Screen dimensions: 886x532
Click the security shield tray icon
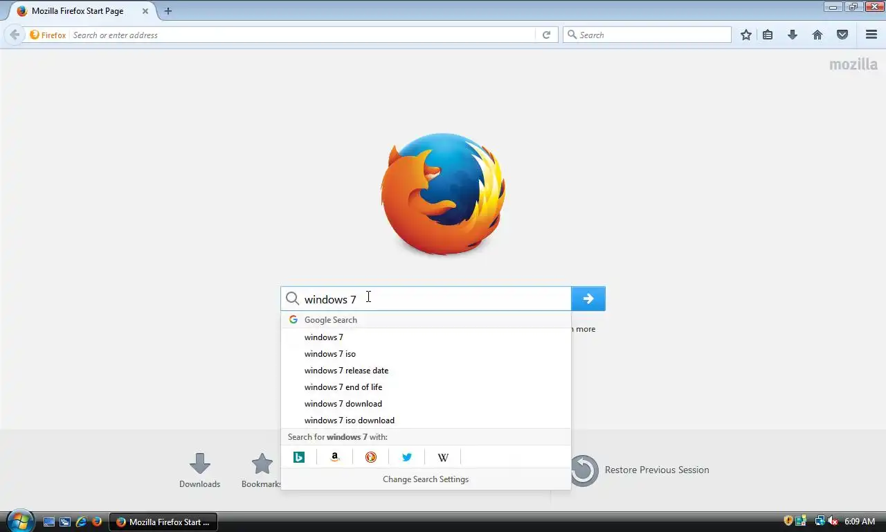coord(788,521)
